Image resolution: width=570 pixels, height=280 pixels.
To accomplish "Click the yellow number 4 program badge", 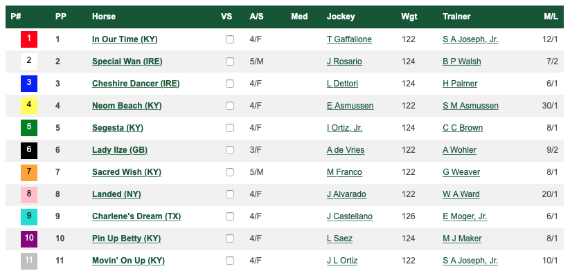I will [x=29, y=106].
